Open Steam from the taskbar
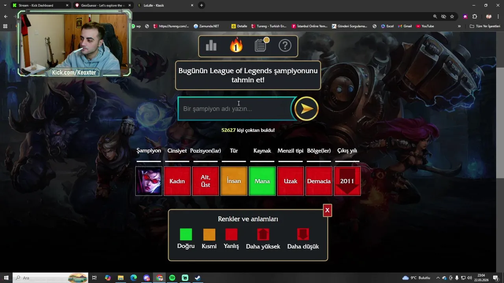Viewport: 504px width, 283px height. (198, 278)
